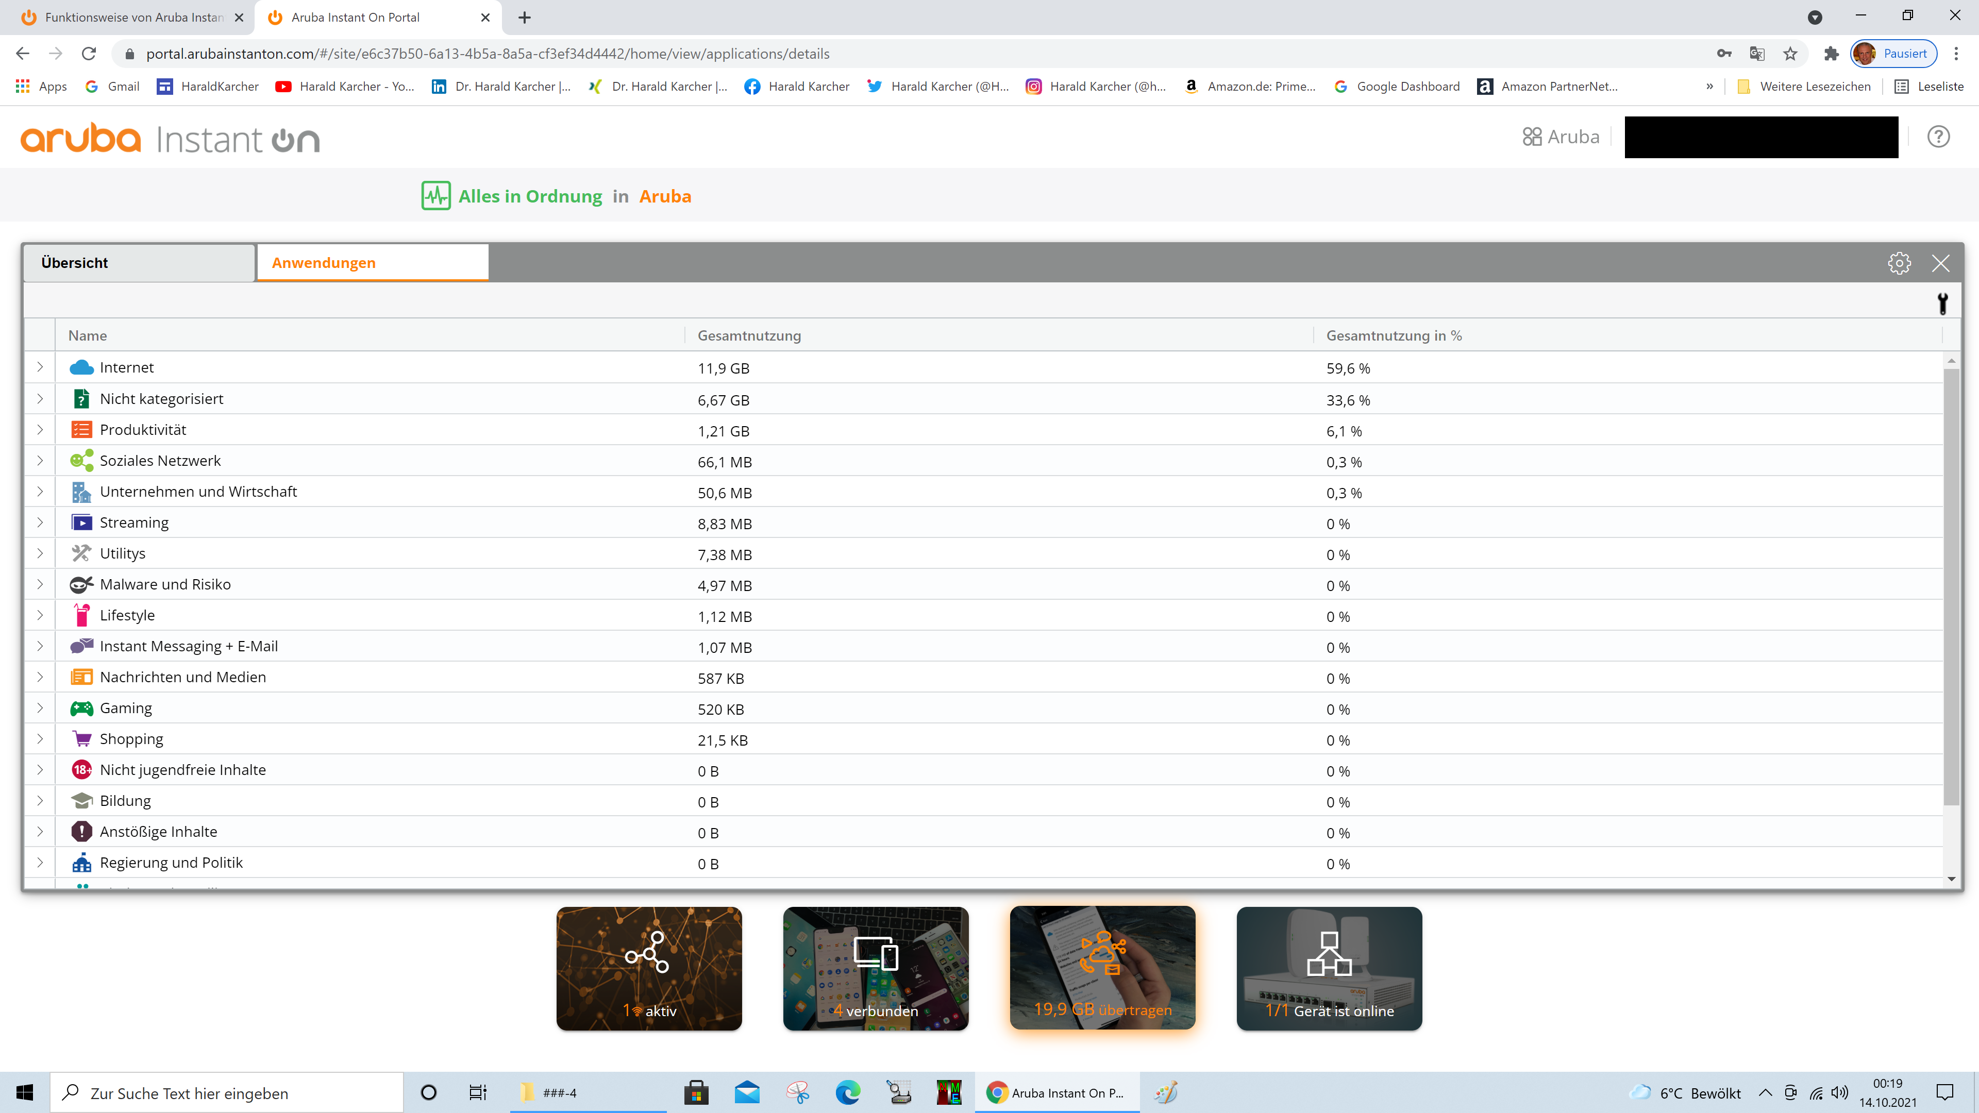This screenshot has height=1113, width=1979.
Task: Click the Alles in Ordnung link
Action: tap(530, 197)
